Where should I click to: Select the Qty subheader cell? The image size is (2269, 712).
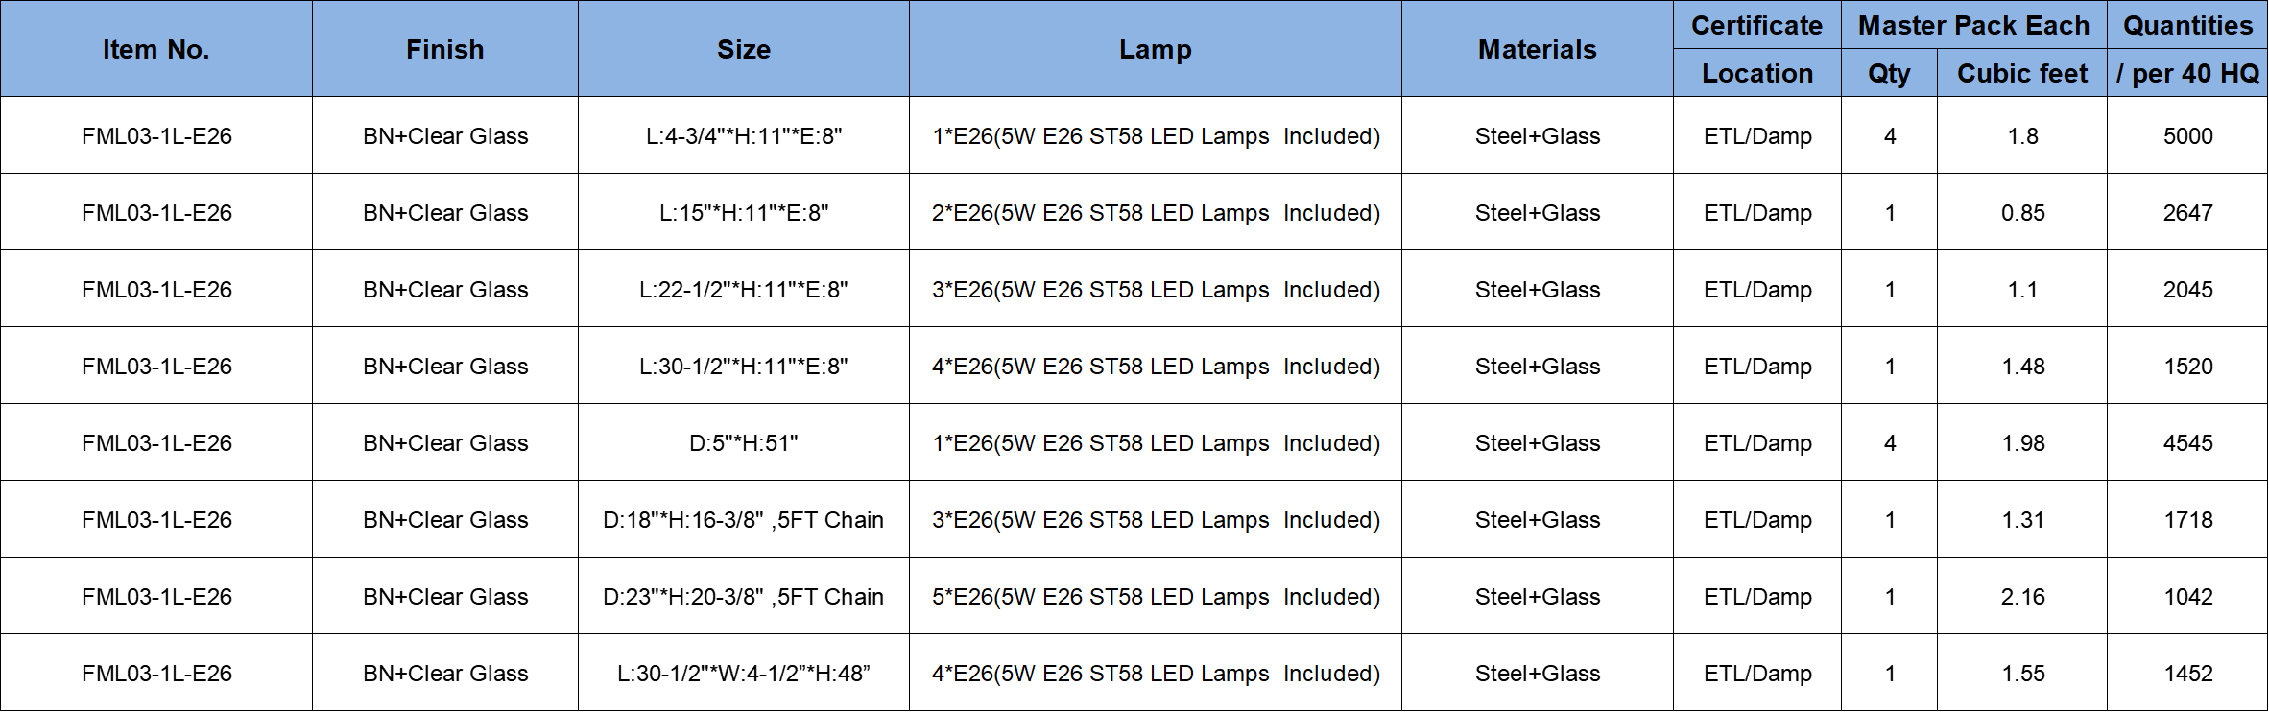coord(1889,74)
